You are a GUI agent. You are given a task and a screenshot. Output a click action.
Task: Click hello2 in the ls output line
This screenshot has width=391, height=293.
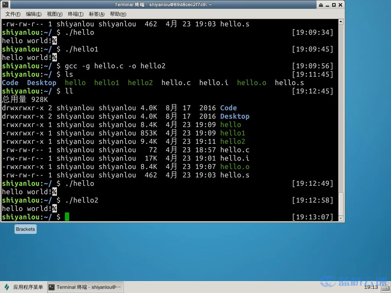point(140,83)
